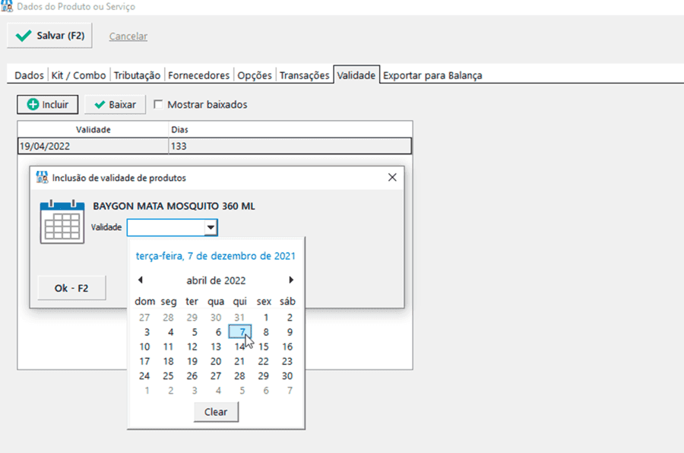Click the abril de 2022 month title
Viewport: 684px width, 453px height.
[x=216, y=280]
